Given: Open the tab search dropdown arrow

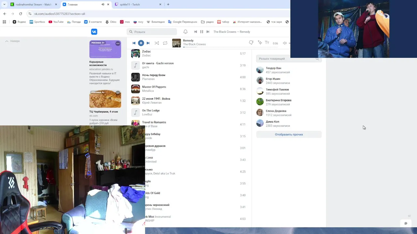Looking at the screenshot, I should [x=4, y=5].
